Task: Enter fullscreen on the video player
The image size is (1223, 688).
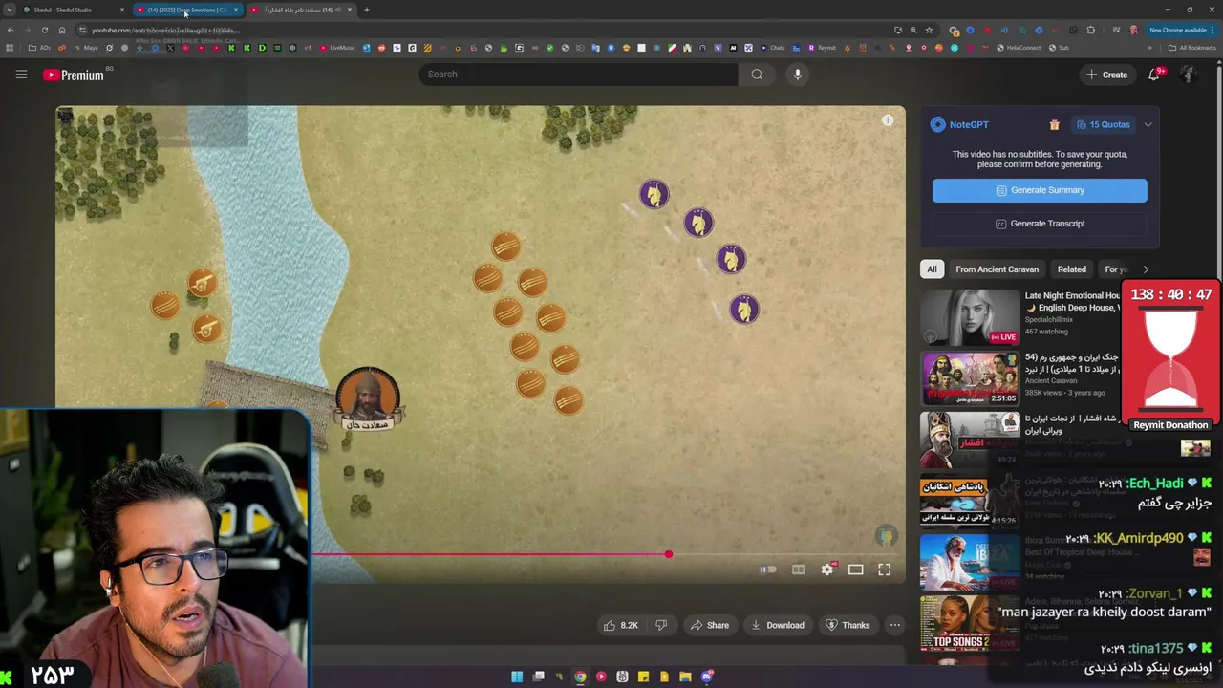Action: pos(885,570)
